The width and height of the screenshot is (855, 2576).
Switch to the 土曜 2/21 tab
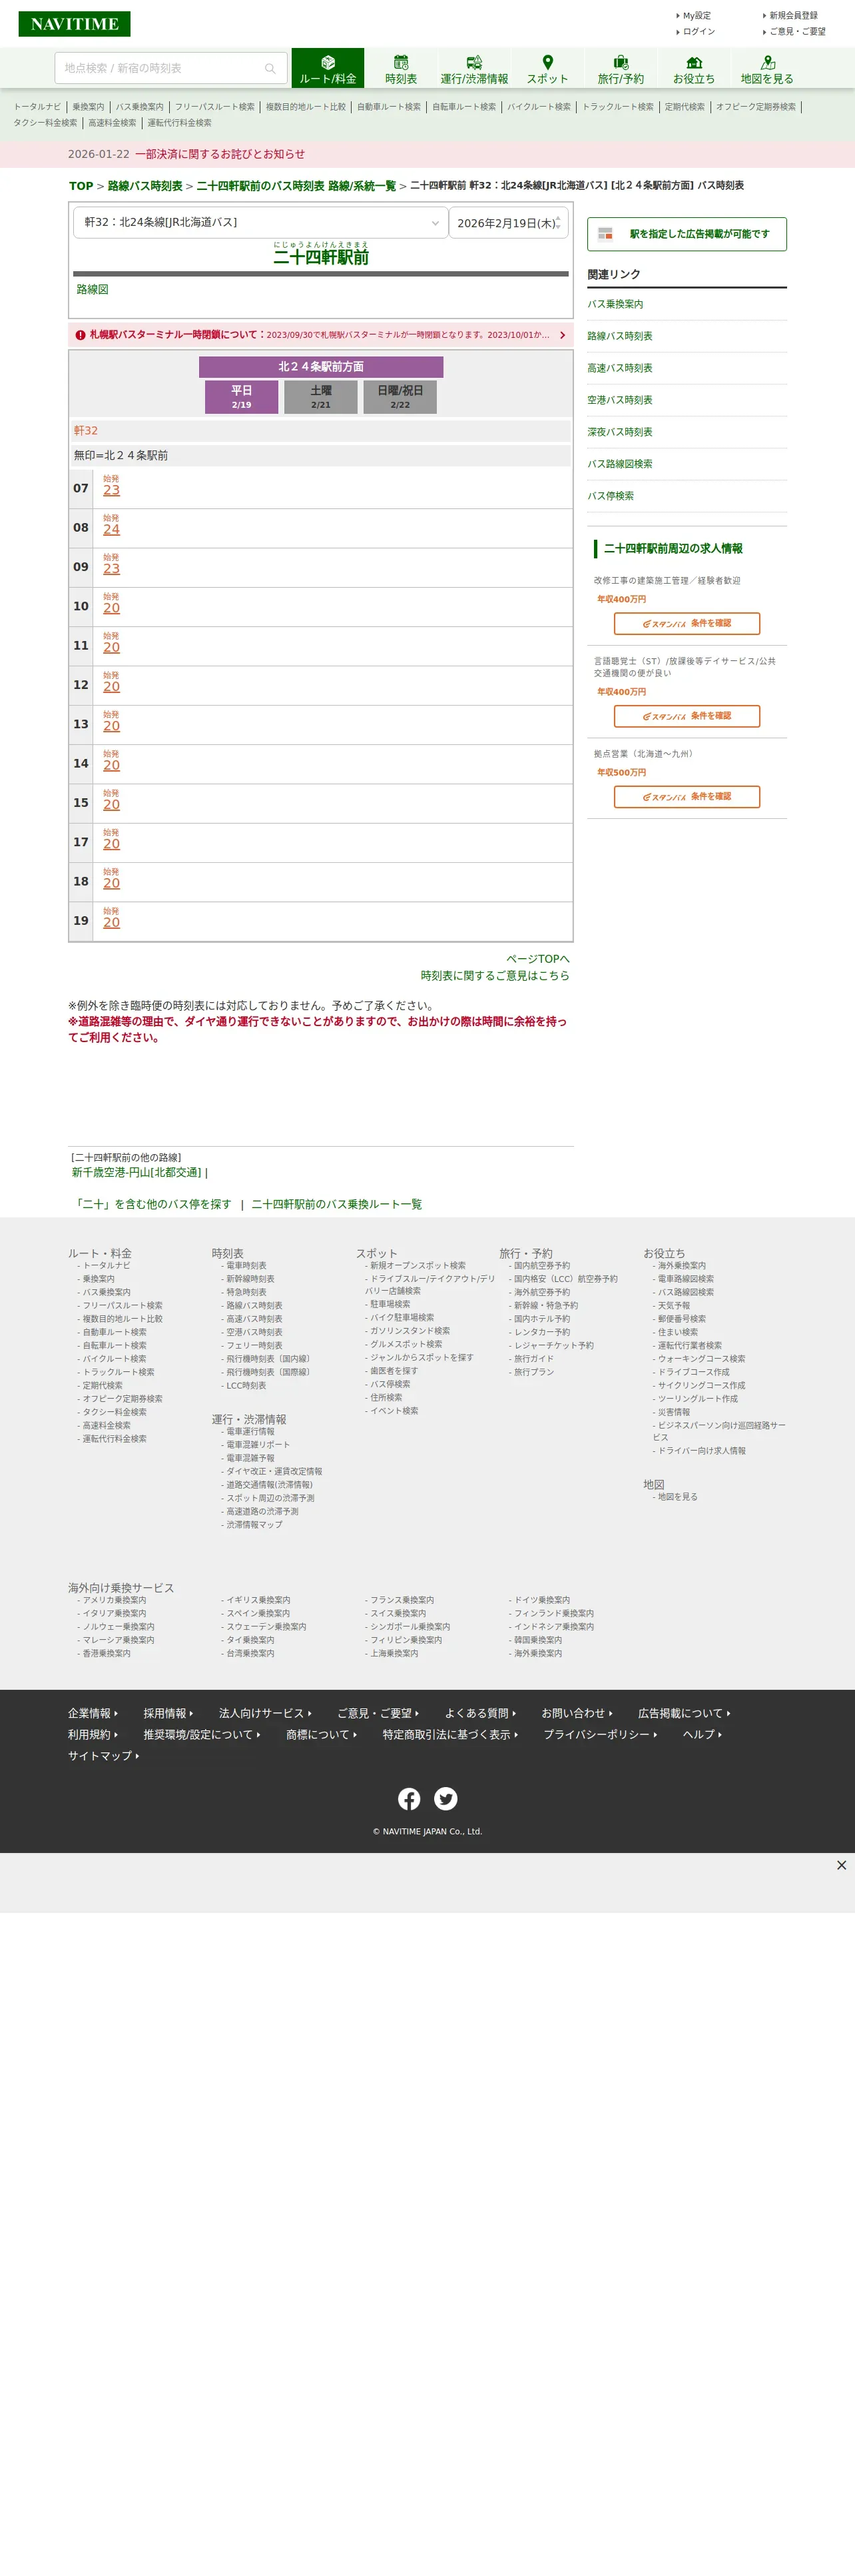click(x=321, y=397)
